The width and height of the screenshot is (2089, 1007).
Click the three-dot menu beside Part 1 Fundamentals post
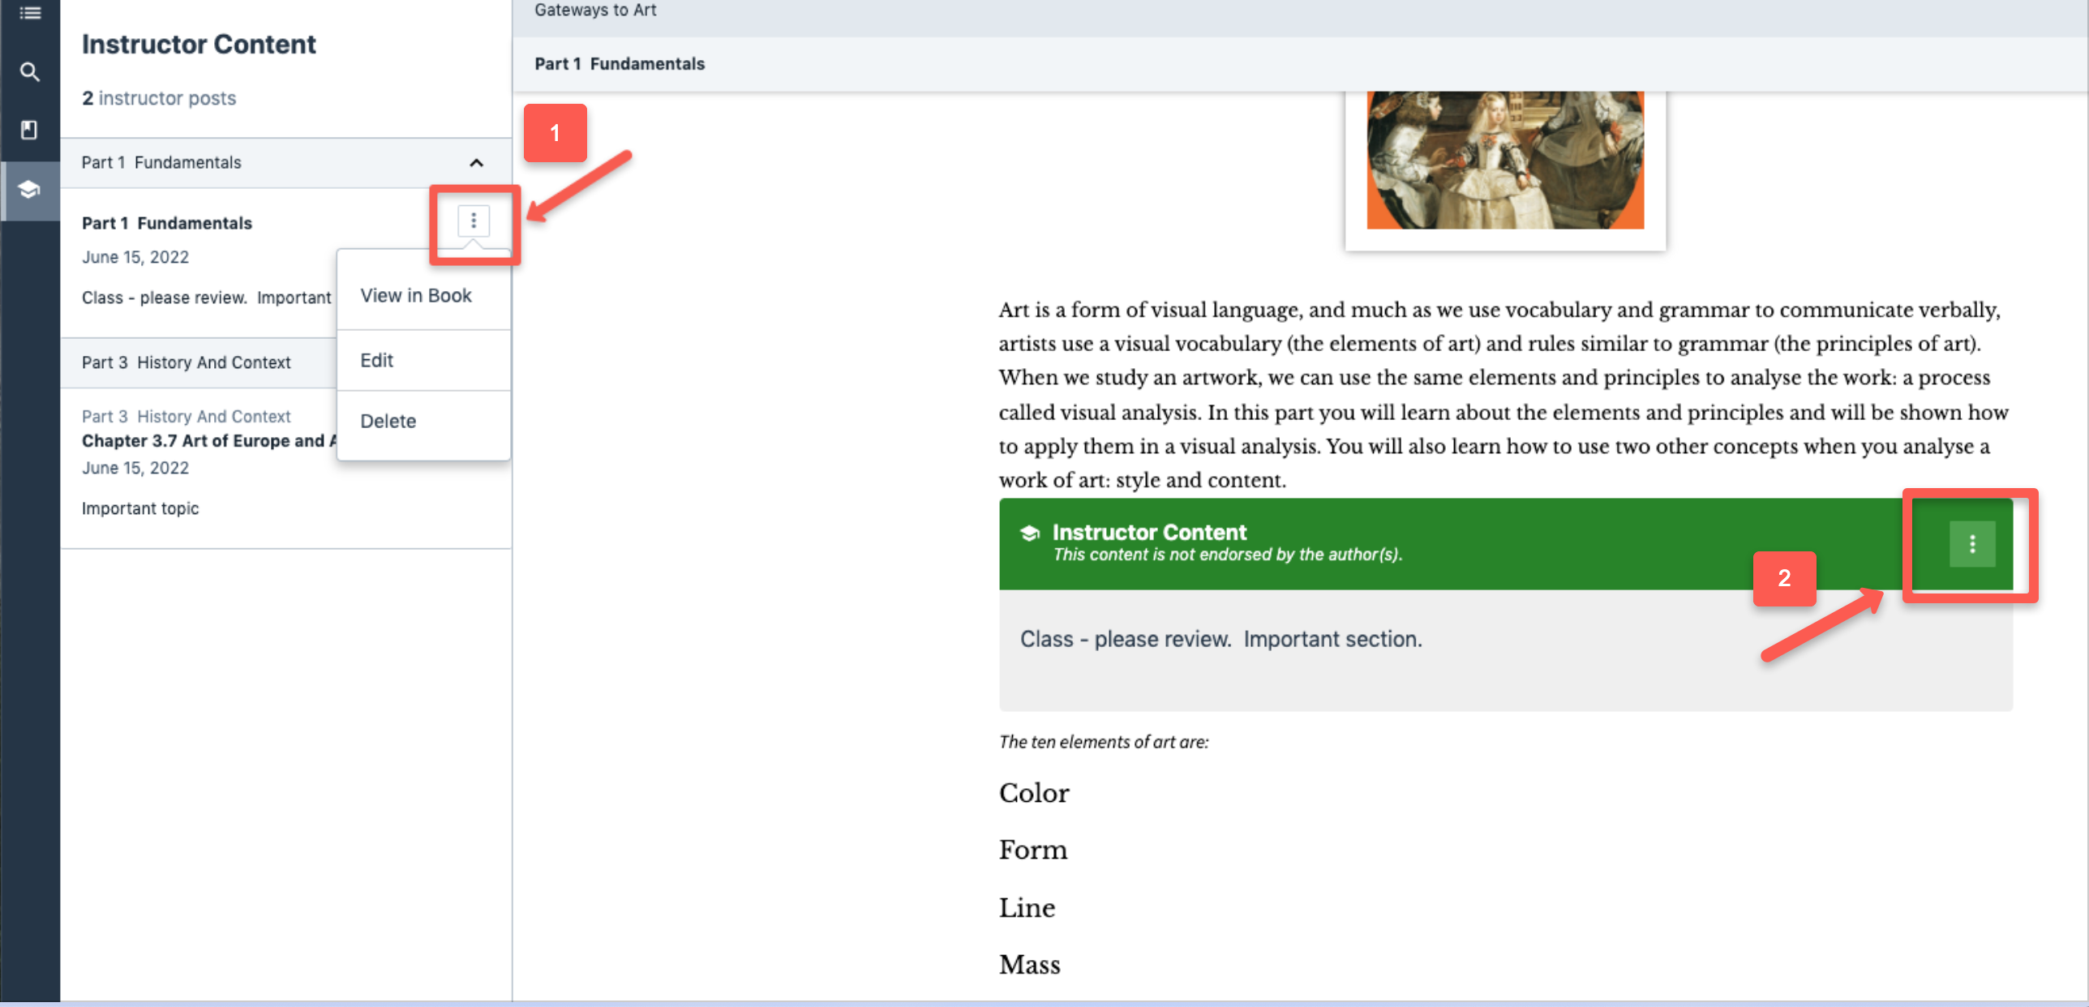(x=474, y=221)
